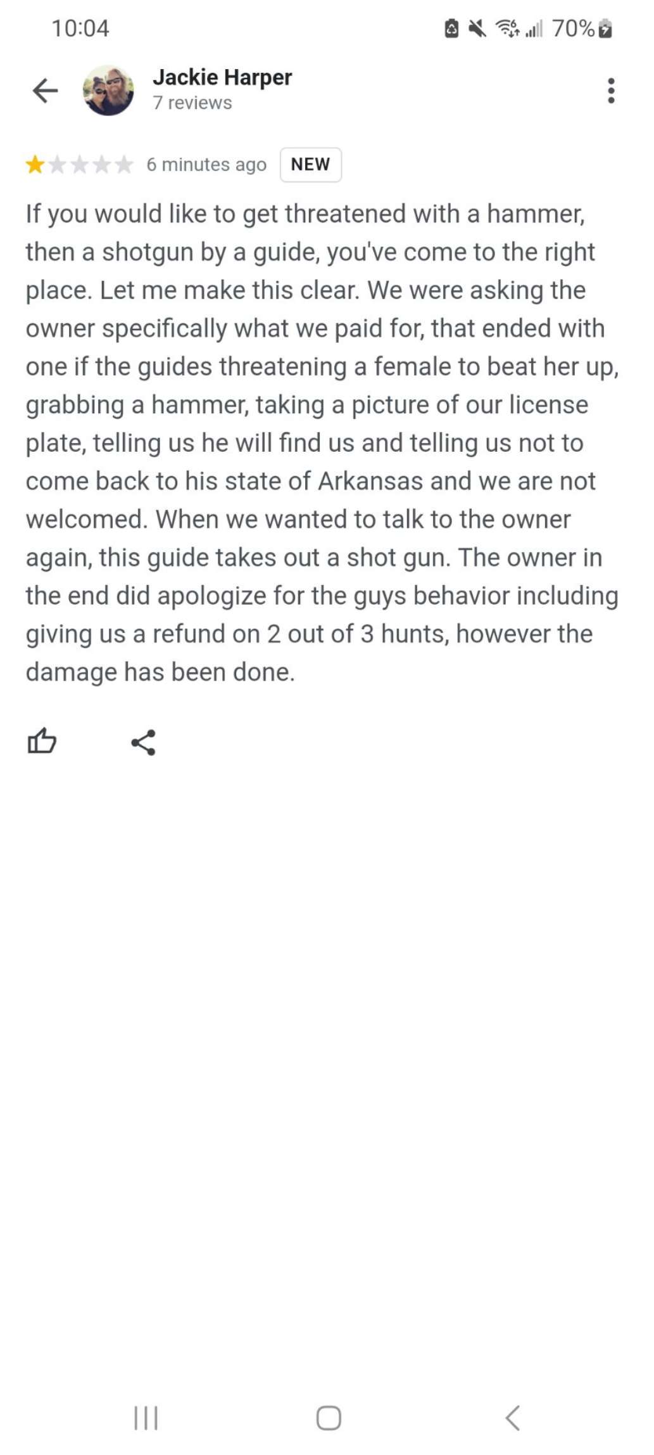The width and height of the screenshot is (654, 1455).
Task: Tap the Wi-Fi status icon
Action: point(507,29)
